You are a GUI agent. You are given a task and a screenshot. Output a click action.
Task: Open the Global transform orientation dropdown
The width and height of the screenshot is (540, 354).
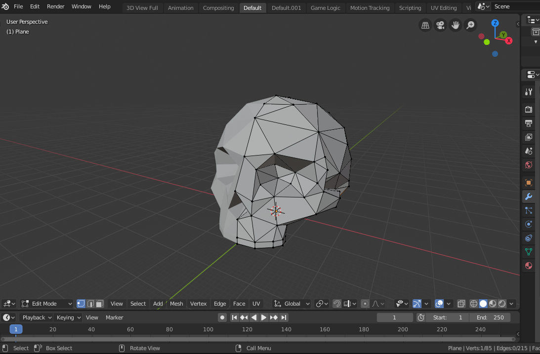point(292,304)
